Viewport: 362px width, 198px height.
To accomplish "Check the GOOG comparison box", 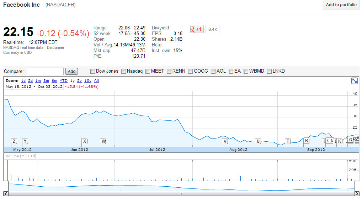I will [x=190, y=71].
